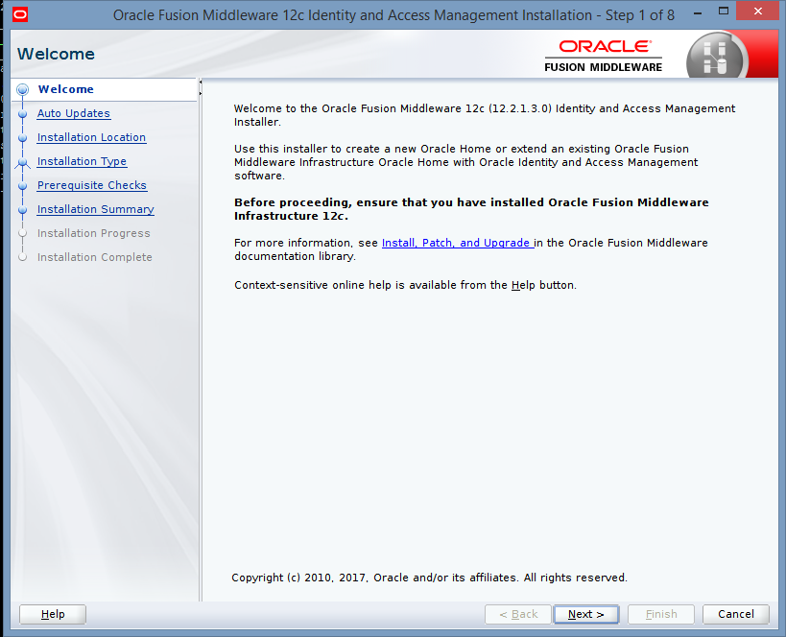The image size is (786, 637).
Task: Click the Oracle Fusion Middleware logo
Action: 604,57
